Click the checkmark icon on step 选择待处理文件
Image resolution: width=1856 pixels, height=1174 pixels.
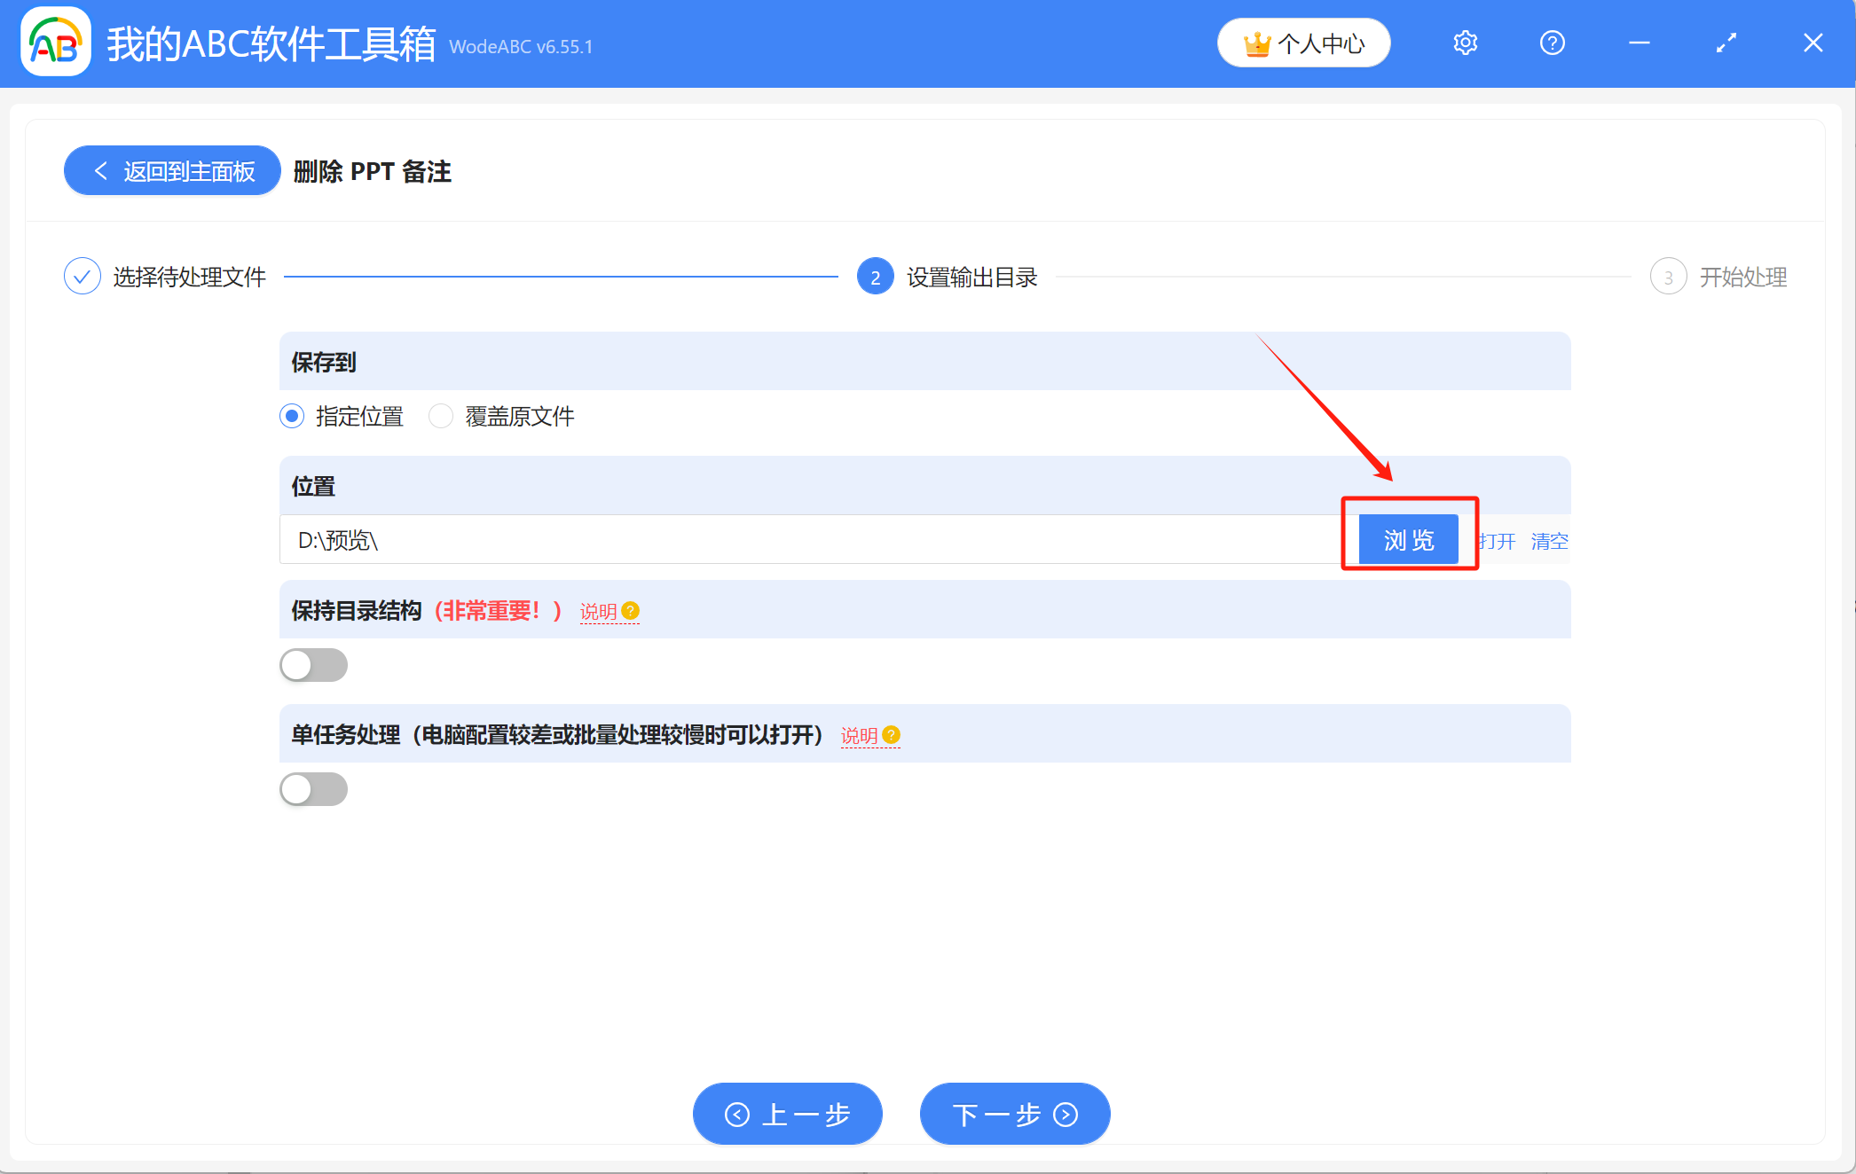coord(82,276)
